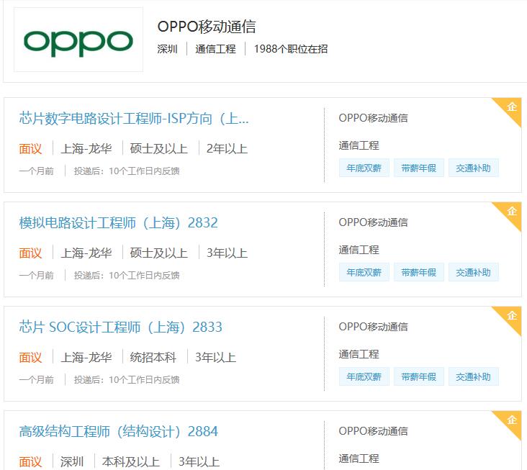Open the OPPO移动通信 company header title
Screen dimensions: 527x470
coord(207,27)
